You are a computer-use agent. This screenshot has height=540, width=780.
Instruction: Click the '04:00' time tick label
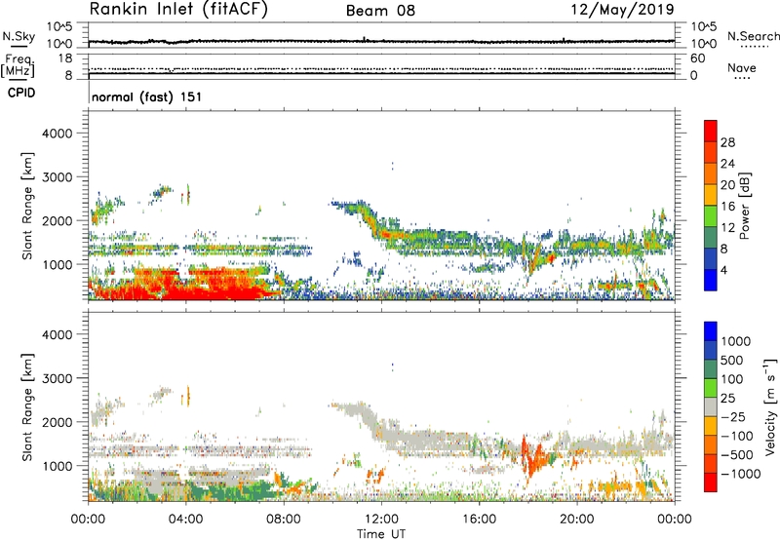pos(186,520)
